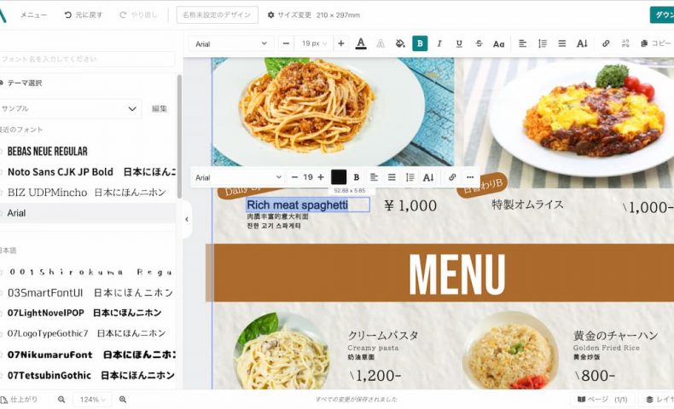674x409 pixels.
Task: Click the paint bucket fill icon
Action: pyautogui.click(x=400, y=43)
